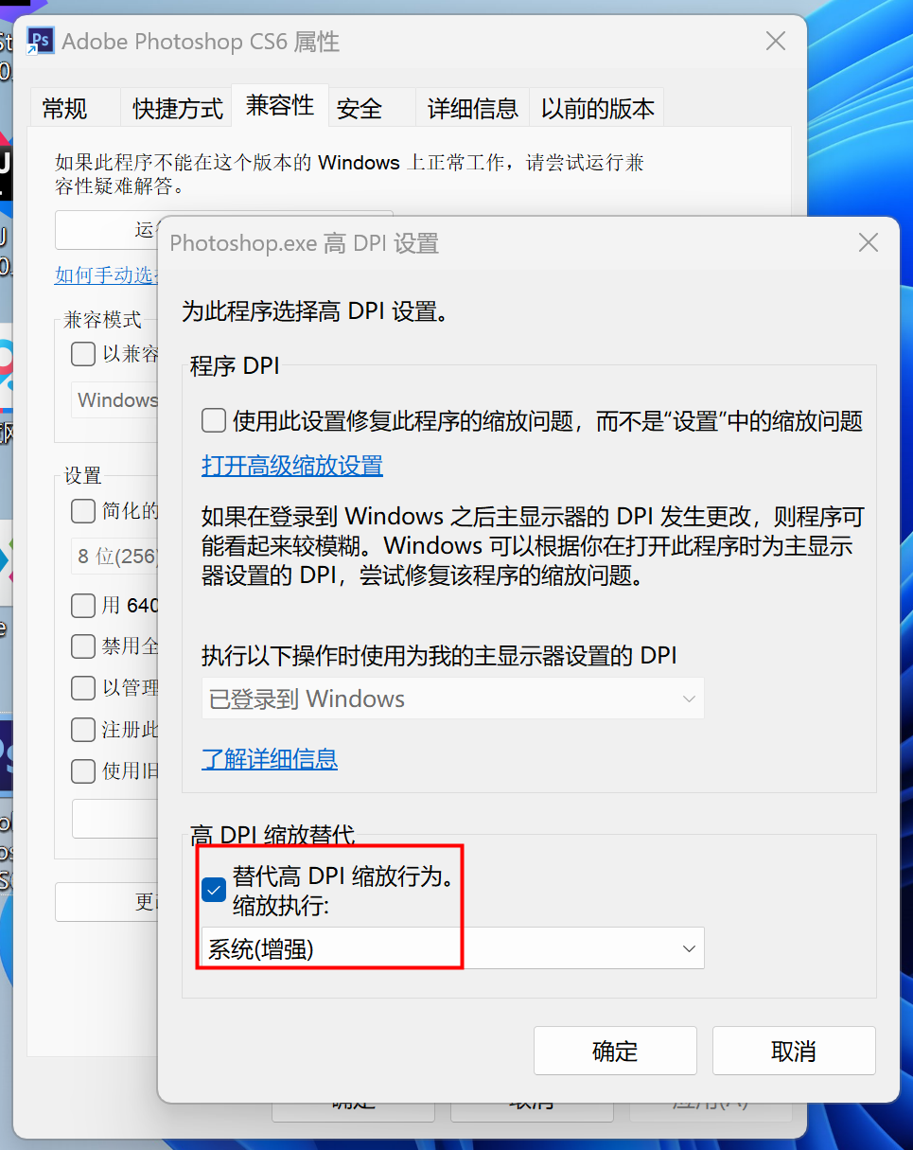Viewport: 913px width, 1150px height.
Task: Open the 打开高级缩放设置 link
Action: 292,466
